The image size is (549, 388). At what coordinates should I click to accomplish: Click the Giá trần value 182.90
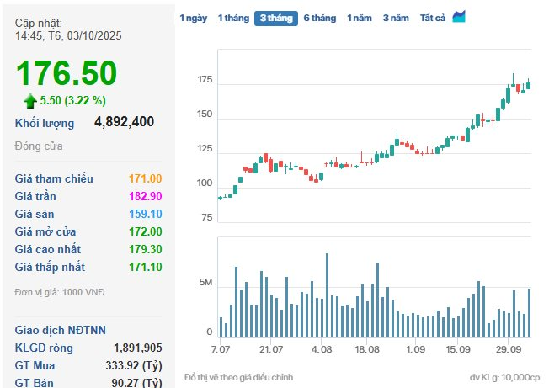(x=145, y=196)
